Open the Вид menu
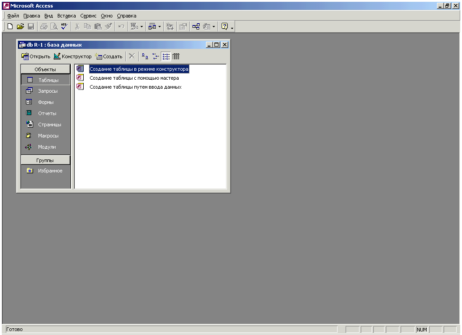Screen dimensions: 462x335 coord(49,16)
